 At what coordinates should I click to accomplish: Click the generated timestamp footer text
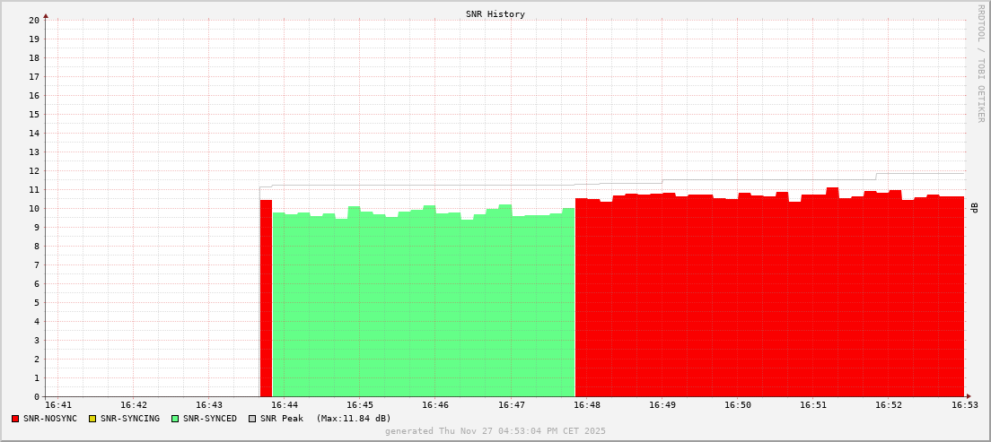click(x=495, y=431)
